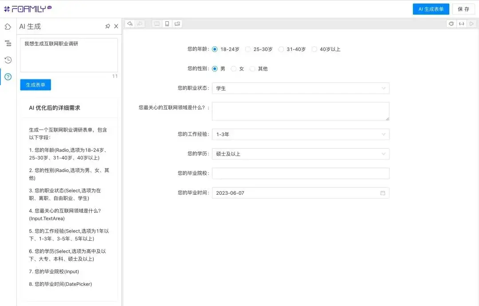The width and height of the screenshot is (479, 306).
Task: Redo the action in toolbar
Action: click(x=140, y=24)
